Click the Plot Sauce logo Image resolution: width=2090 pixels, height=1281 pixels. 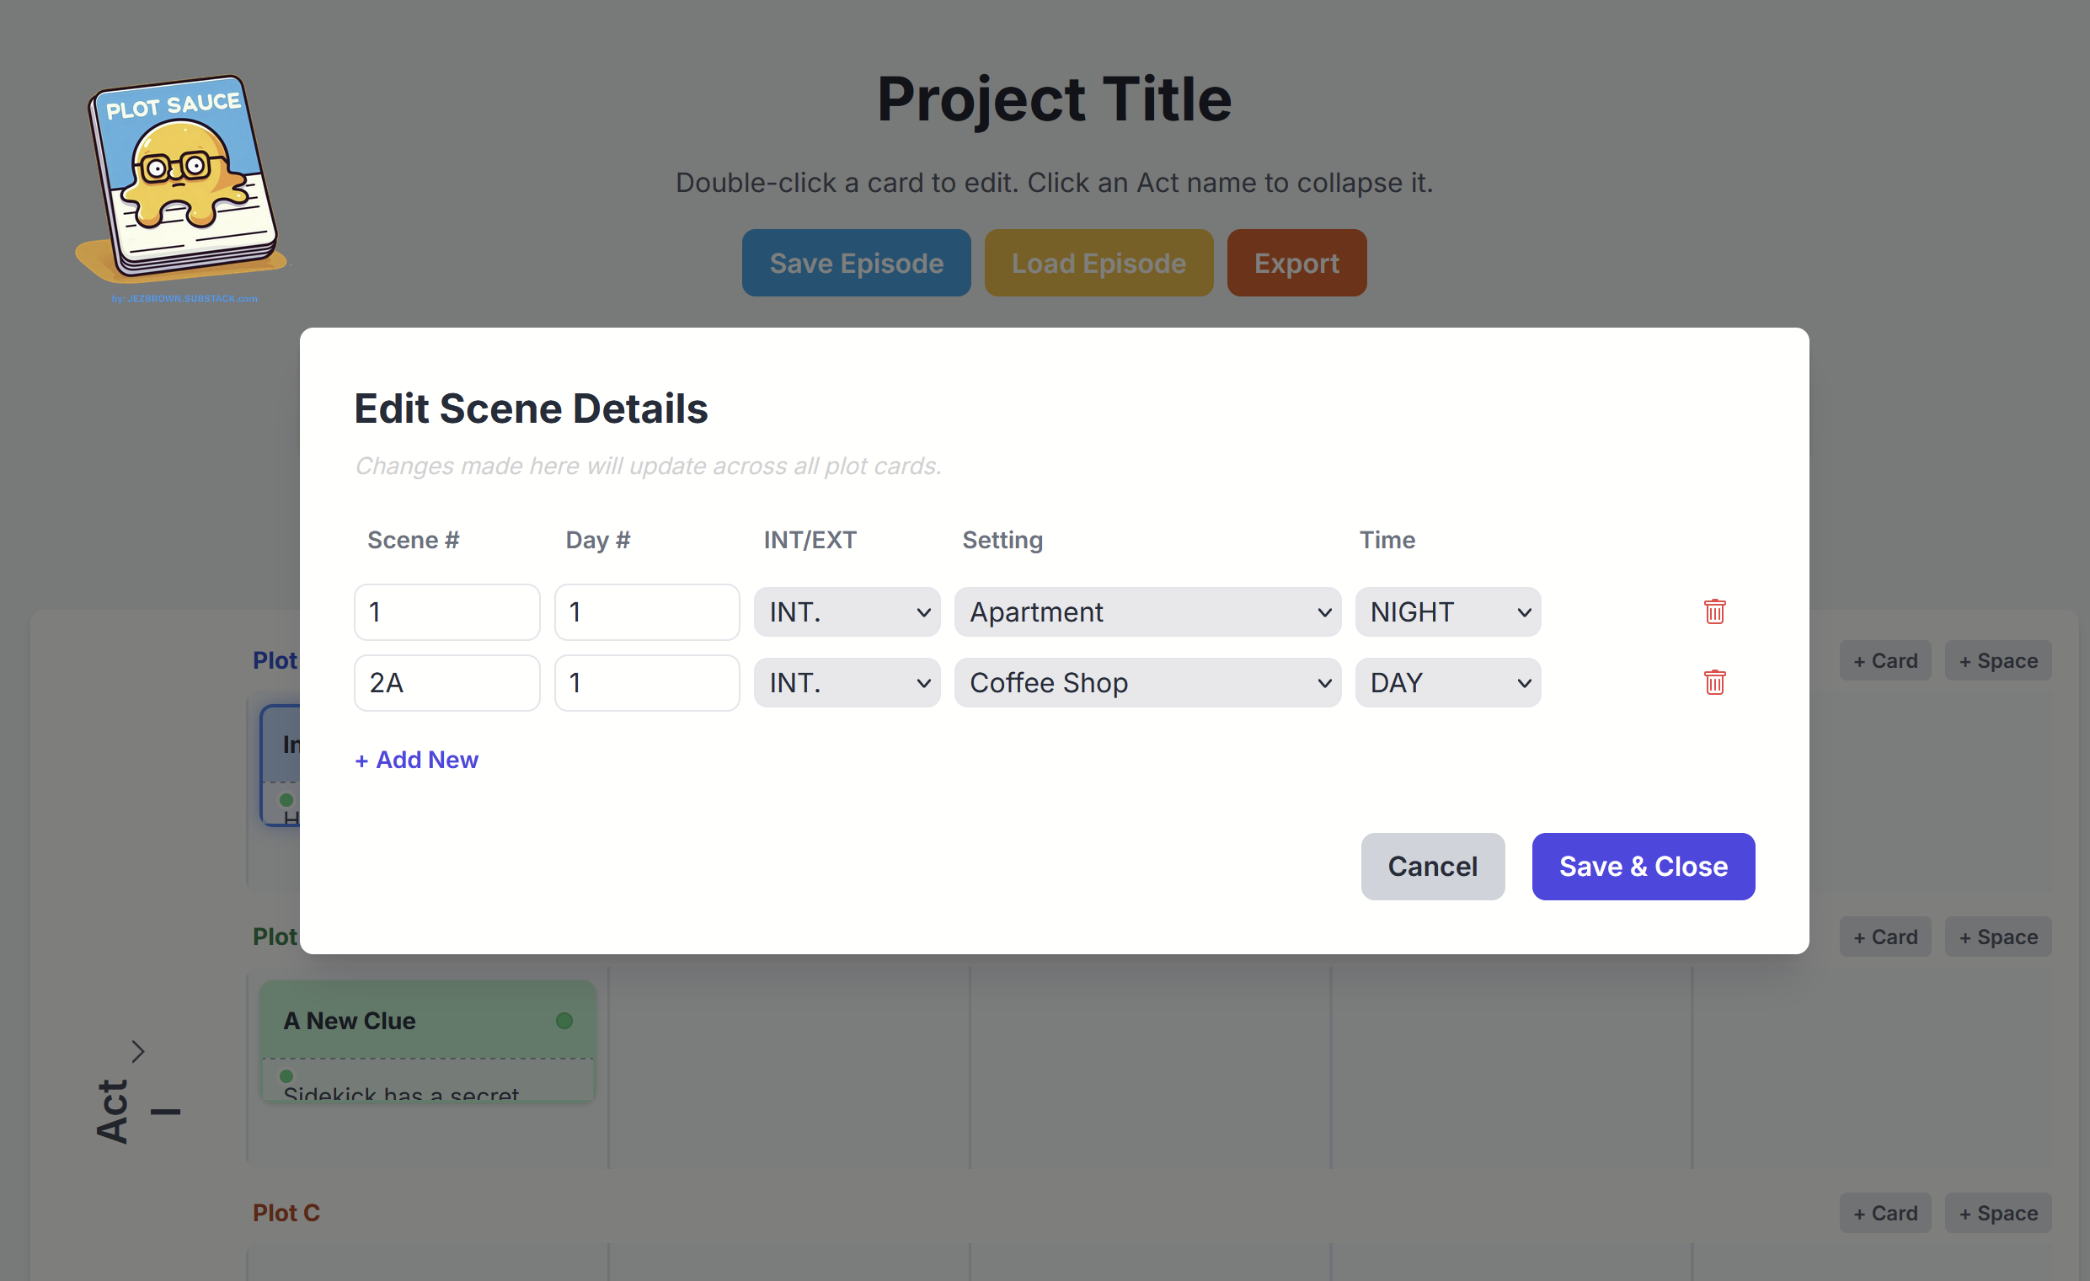[x=182, y=182]
